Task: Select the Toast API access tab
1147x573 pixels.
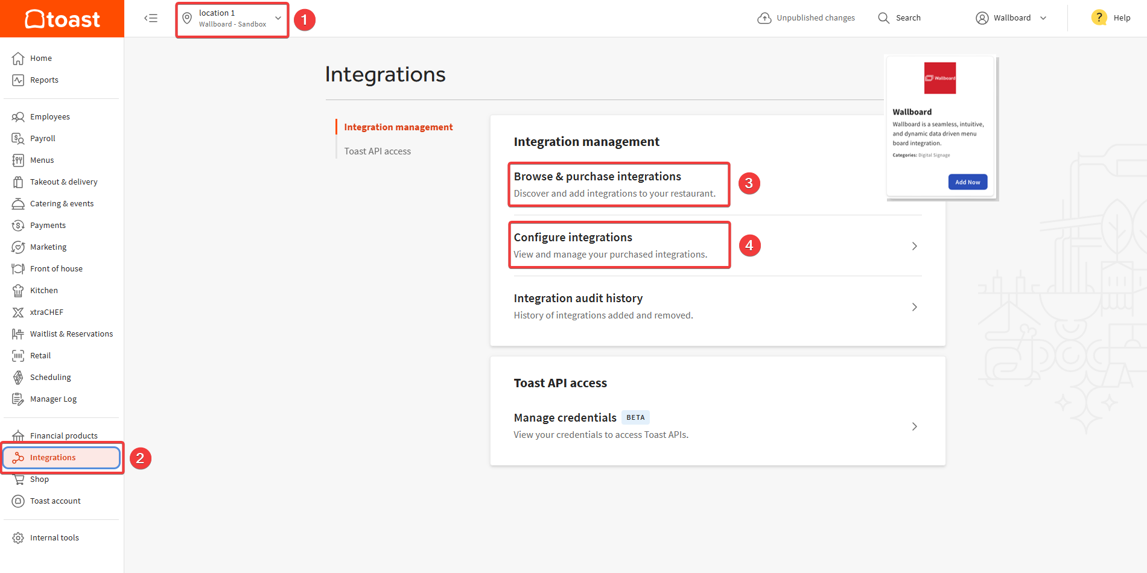Action: click(378, 151)
